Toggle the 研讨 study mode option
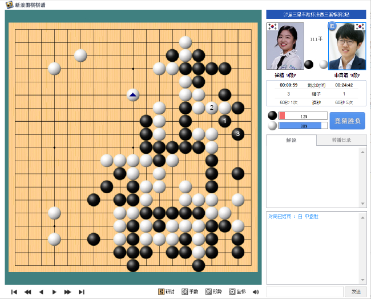Screen dimensions: 371x299 click(166, 292)
